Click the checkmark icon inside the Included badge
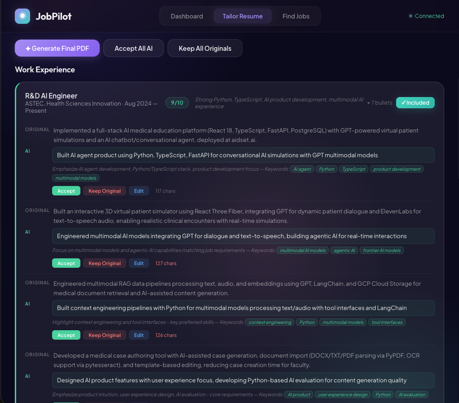The height and width of the screenshot is (403, 459). [405, 102]
